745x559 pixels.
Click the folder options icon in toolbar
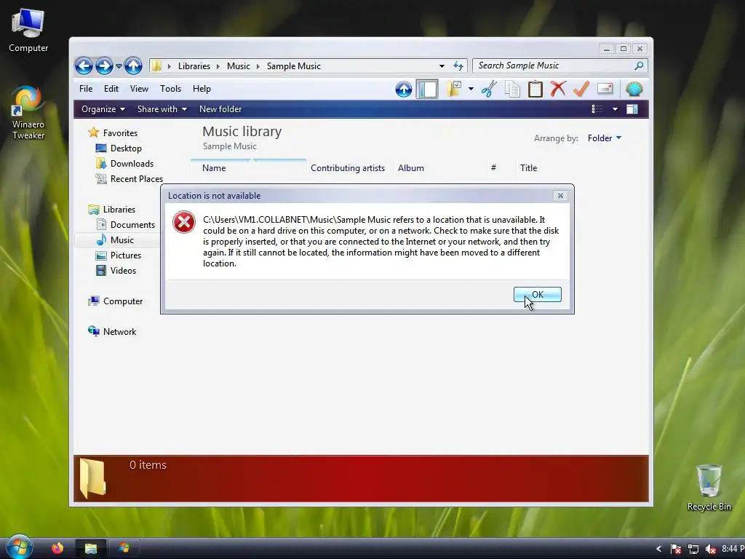tap(454, 89)
